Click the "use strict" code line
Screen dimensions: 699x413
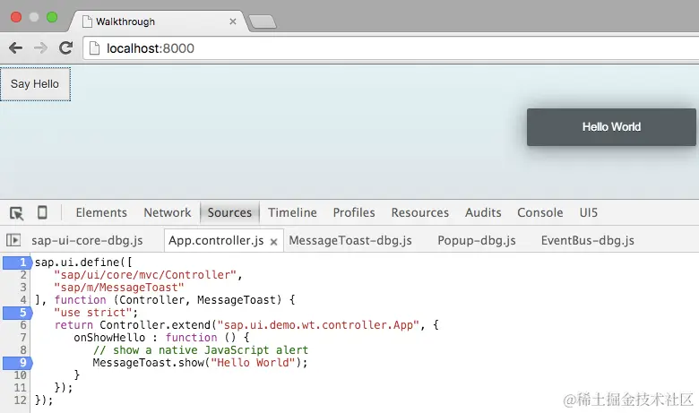pos(96,313)
